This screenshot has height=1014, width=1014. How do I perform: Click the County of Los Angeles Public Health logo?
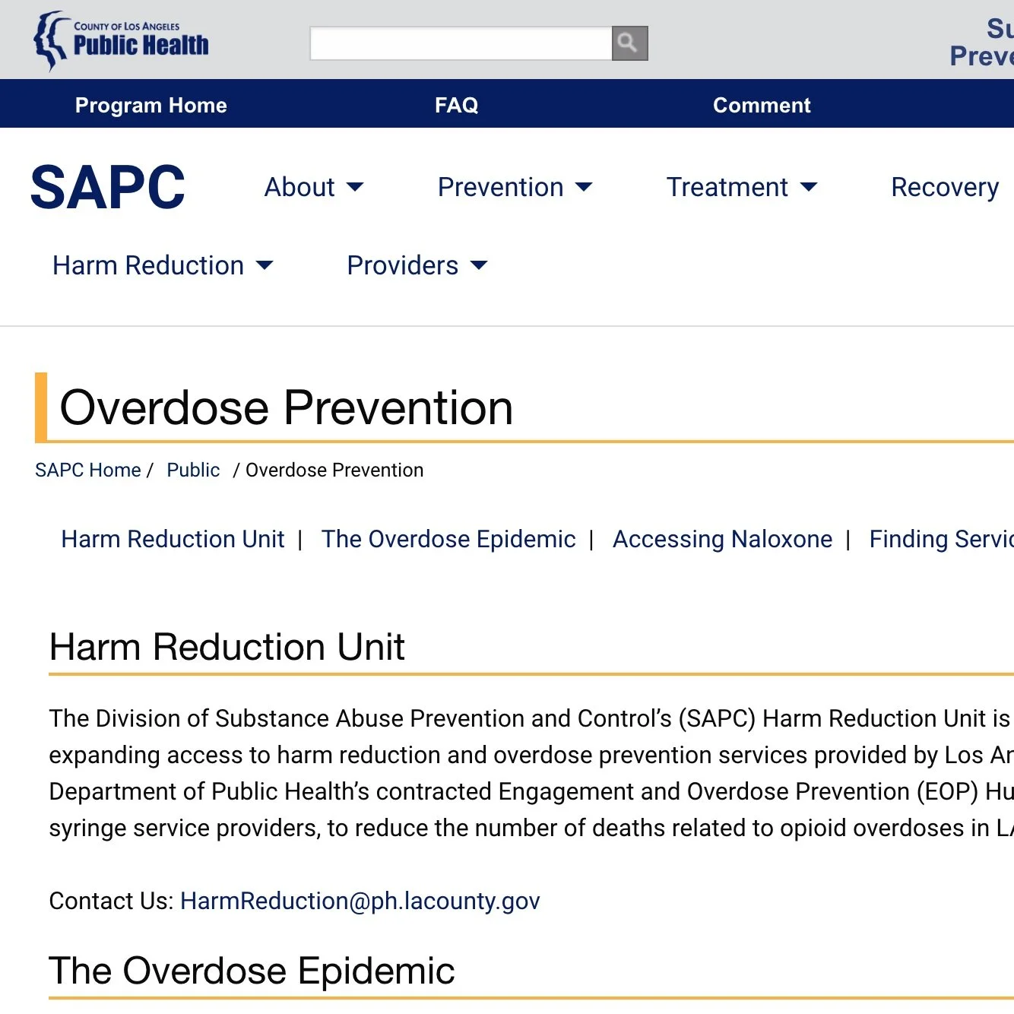120,40
